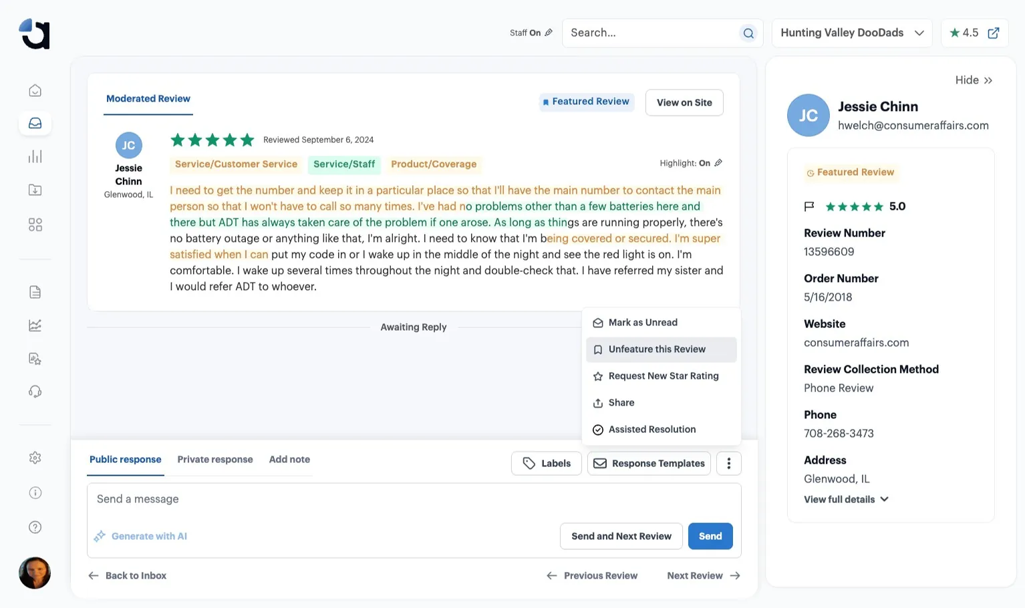This screenshot has width=1025, height=608.
Task: Select Mark as Unread from the menu
Action: click(x=662, y=323)
